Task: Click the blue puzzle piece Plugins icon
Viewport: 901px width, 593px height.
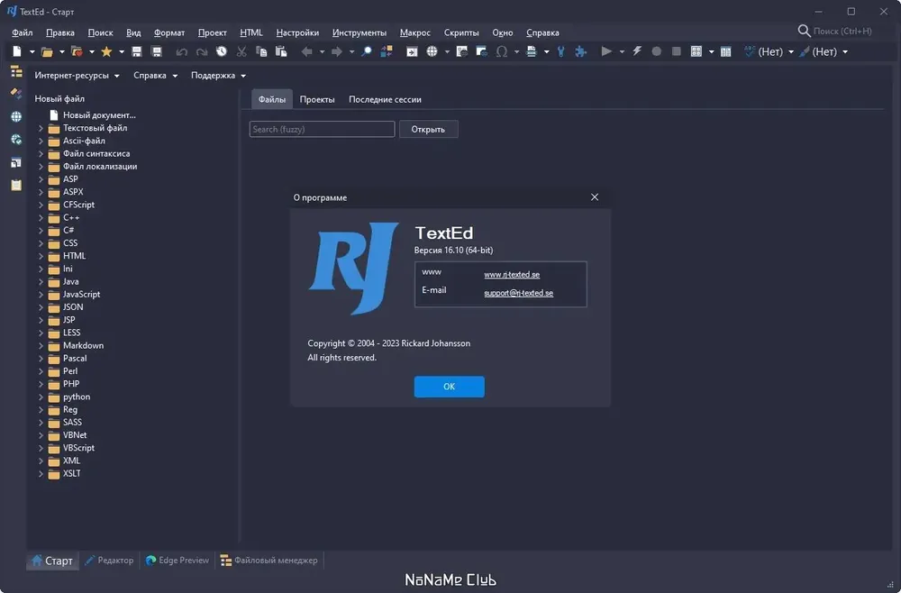Action: point(581,51)
